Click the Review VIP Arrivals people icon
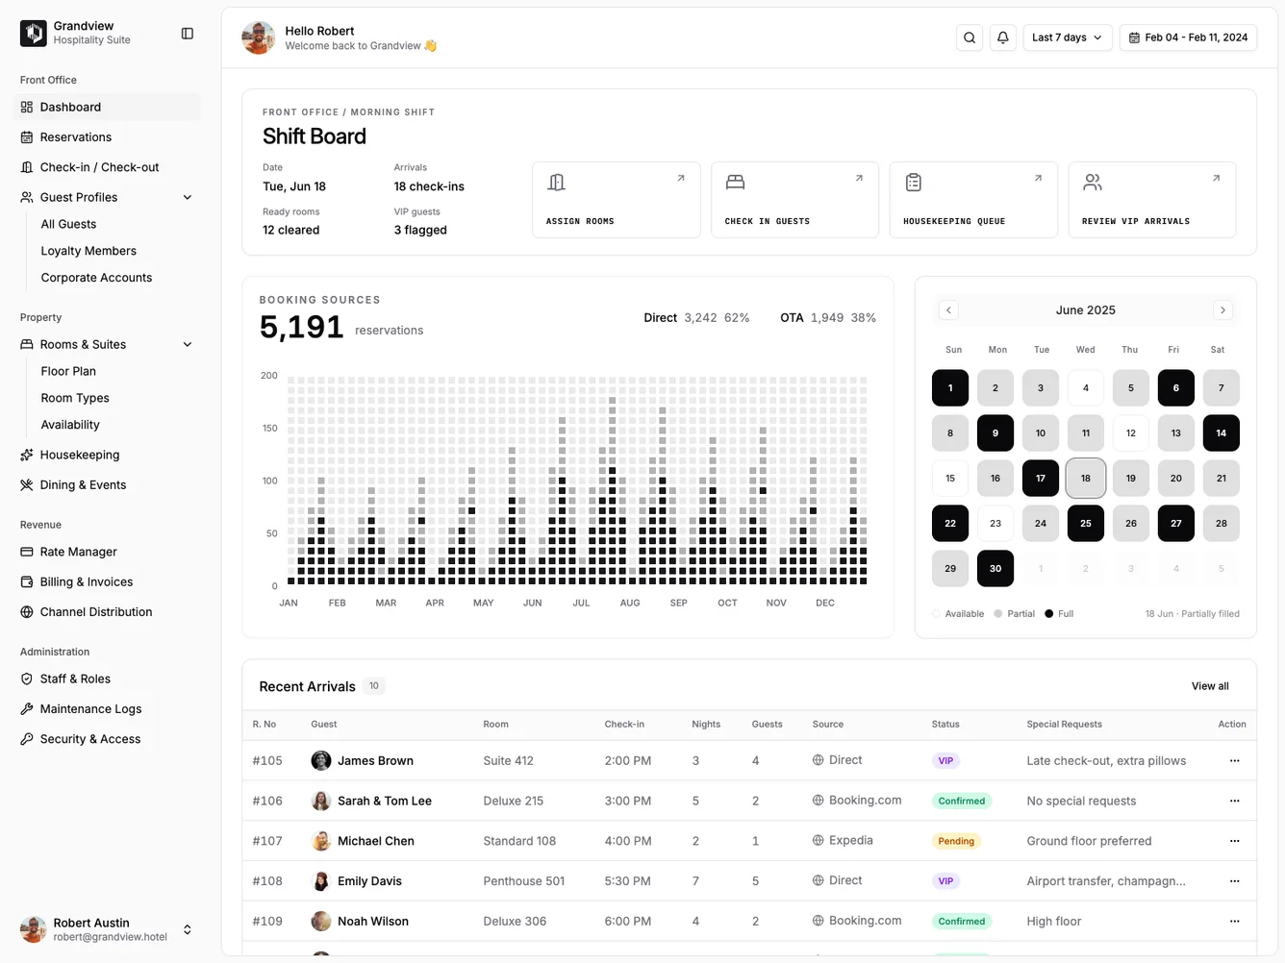This screenshot has height=963, width=1285. coord(1092,182)
